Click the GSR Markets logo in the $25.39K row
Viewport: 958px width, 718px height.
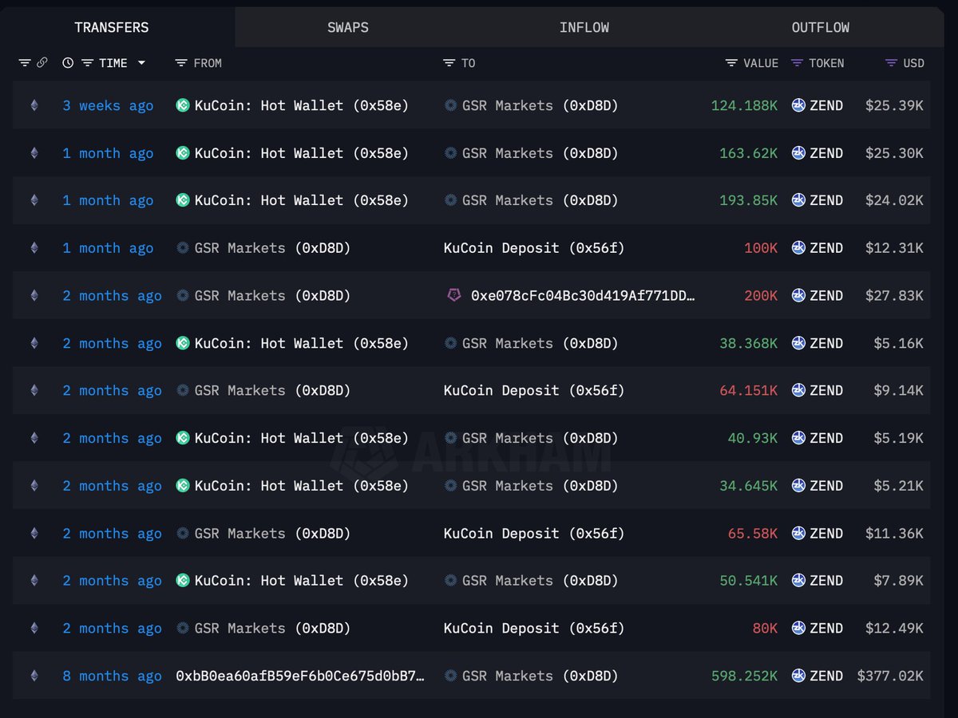(451, 105)
